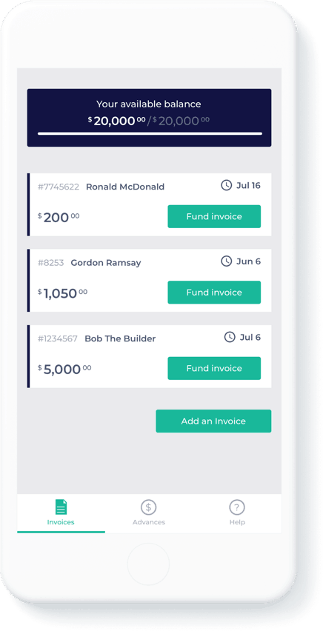Tap the Invoices document icon
Viewport: 323px width, 631px height.
click(61, 507)
